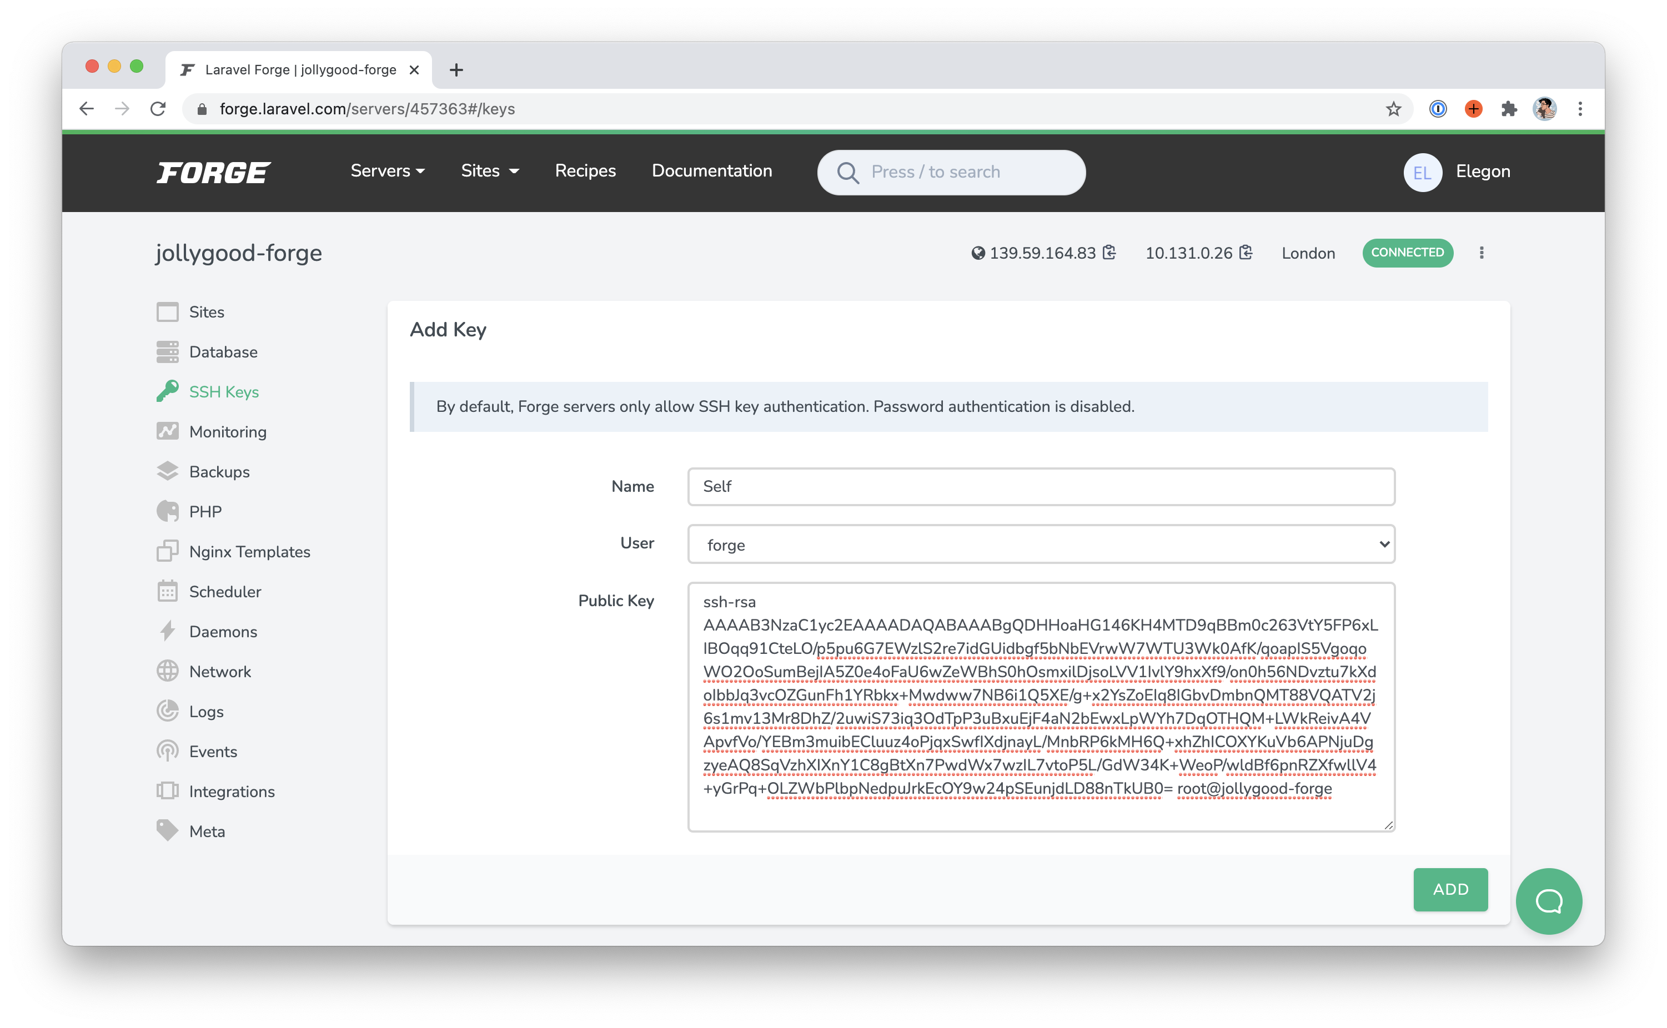
Task: Open Integrations link in sidebar
Action: 232,792
